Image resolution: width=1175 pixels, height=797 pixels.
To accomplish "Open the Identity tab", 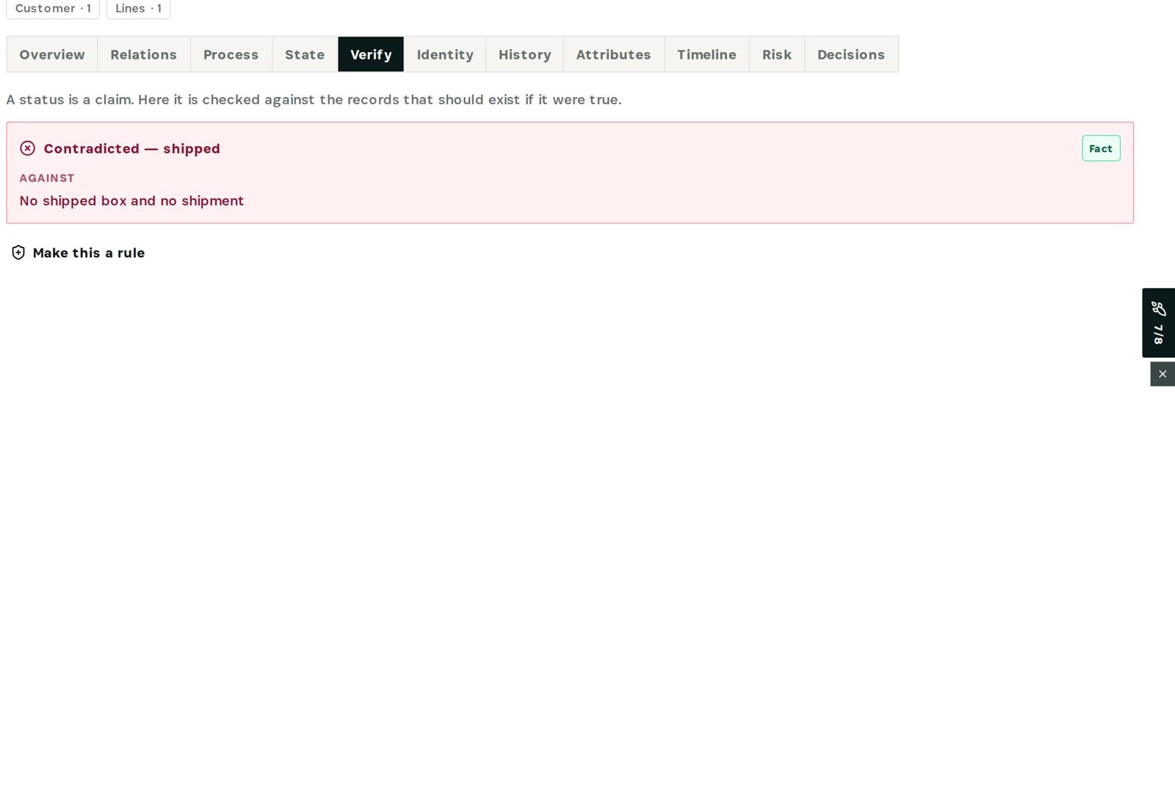I will point(445,54).
